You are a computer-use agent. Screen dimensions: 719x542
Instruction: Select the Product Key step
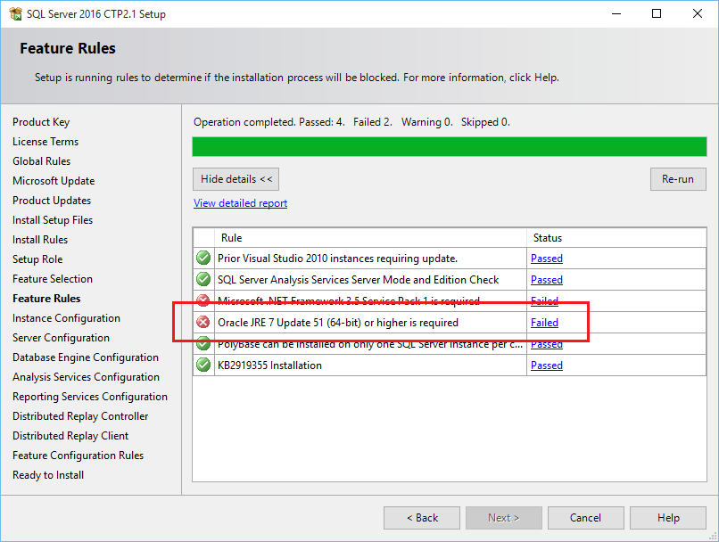(41, 122)
